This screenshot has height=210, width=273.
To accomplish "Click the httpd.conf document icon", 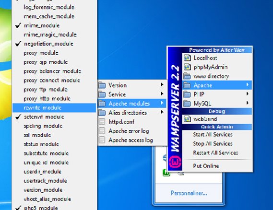I will point(102,122).
